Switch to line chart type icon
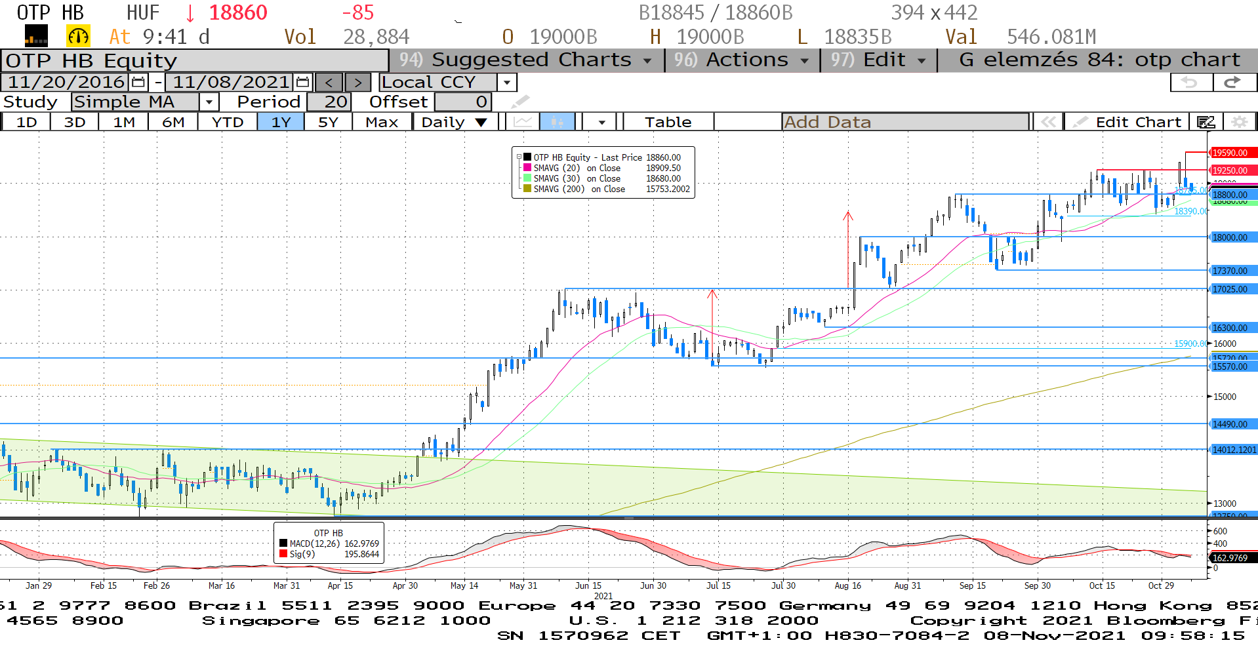 click(523, 122)
